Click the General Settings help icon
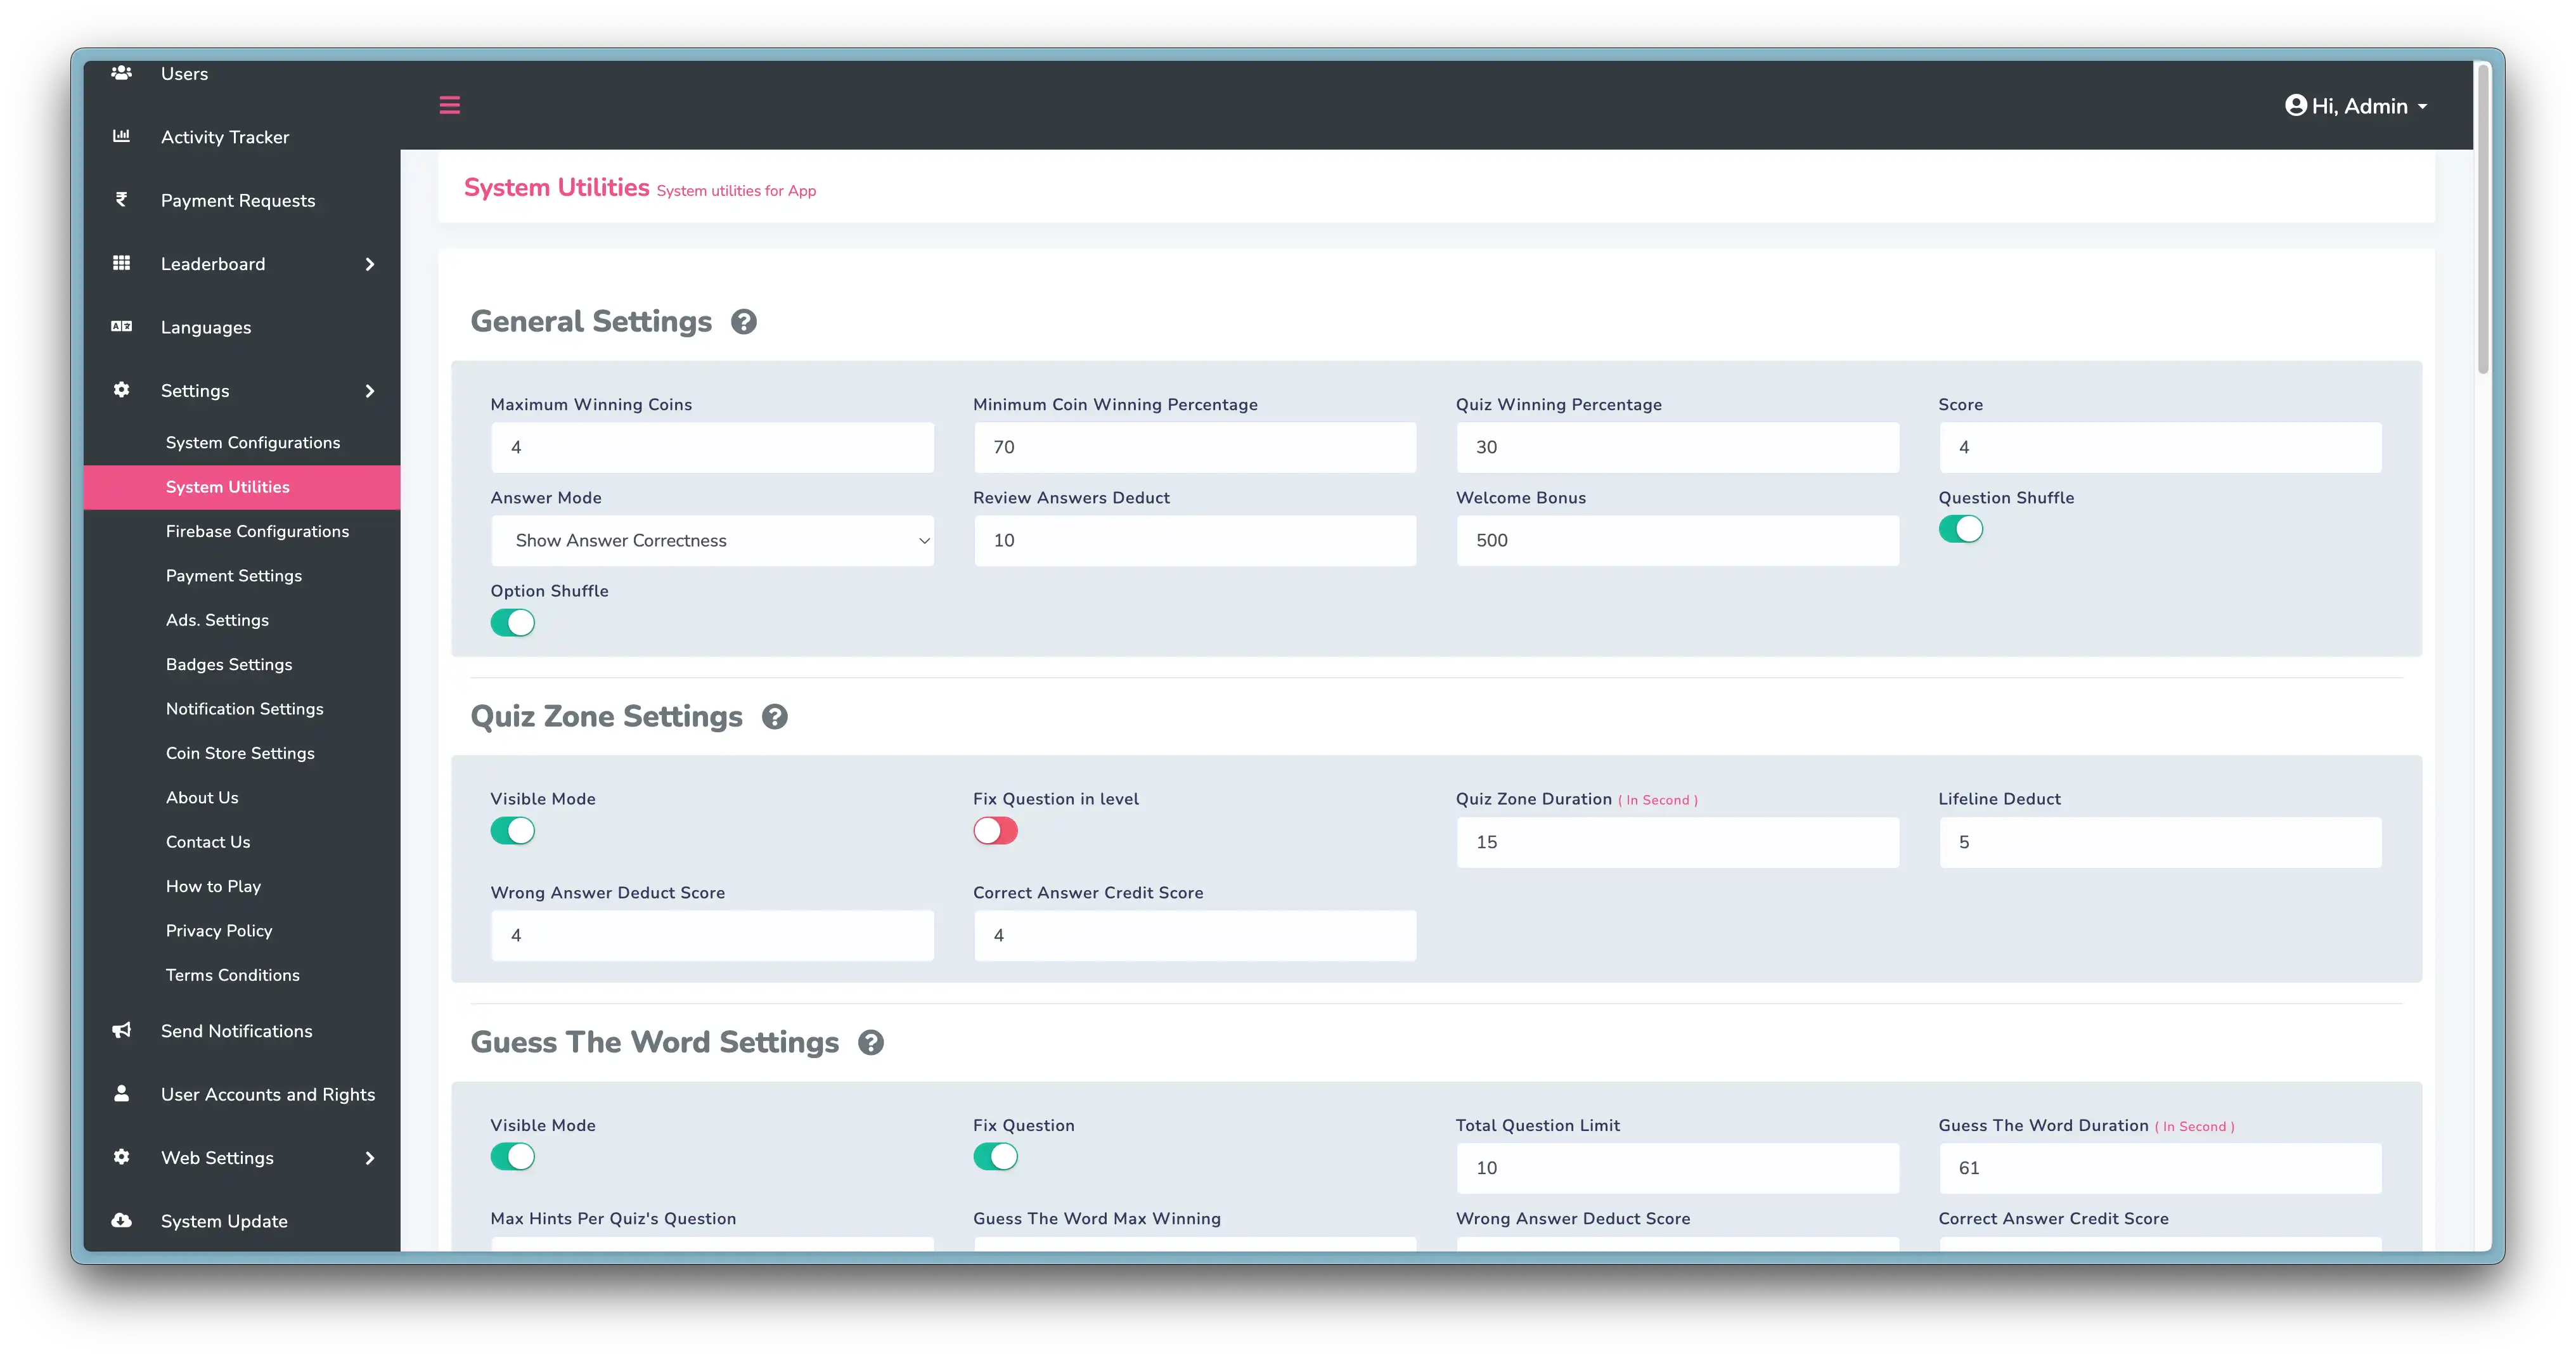The width and height of the screenshot is (2576, 1358). click(744, 322)
